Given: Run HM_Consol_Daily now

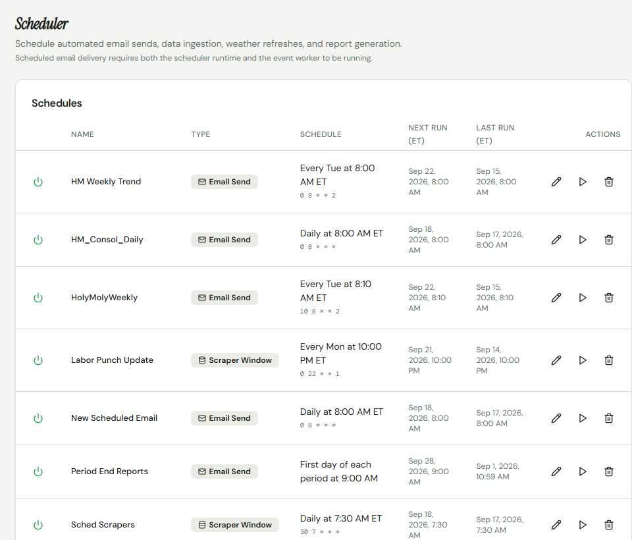Looking at the screenshot, I should (x=583, y=240).
